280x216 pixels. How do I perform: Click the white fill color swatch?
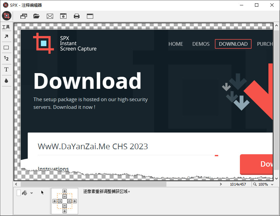[x=19, y=193]
